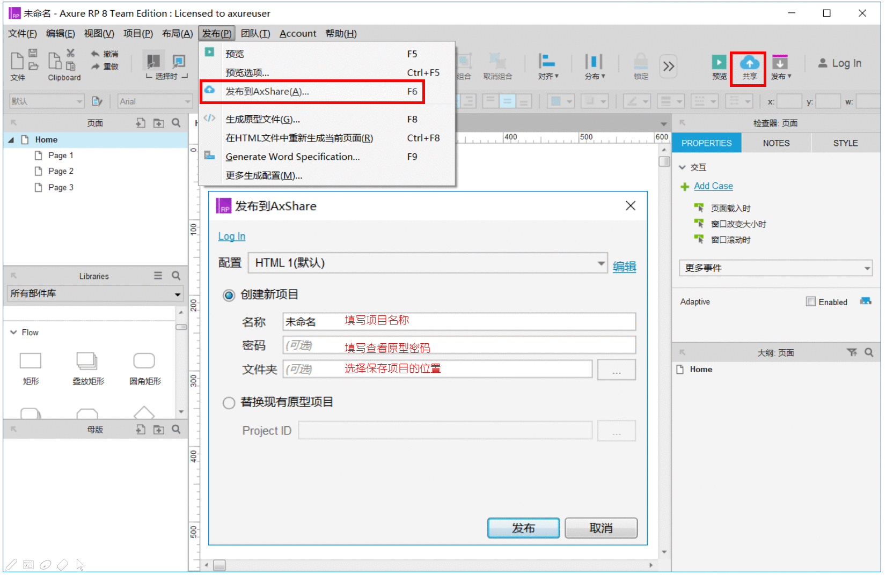The image size is (886, 576).
Task: Click the New File icon
Action: tap(17, 61)
